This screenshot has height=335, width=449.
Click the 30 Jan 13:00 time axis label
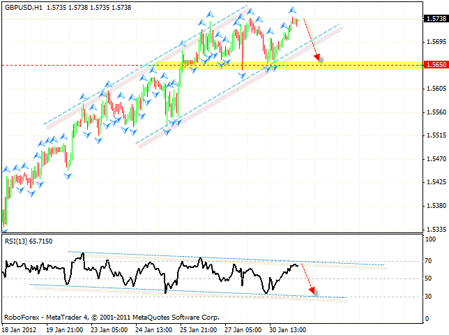(287, 330)
